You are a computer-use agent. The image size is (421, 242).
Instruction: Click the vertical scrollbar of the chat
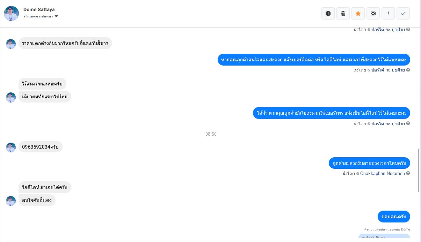point(419,170)
